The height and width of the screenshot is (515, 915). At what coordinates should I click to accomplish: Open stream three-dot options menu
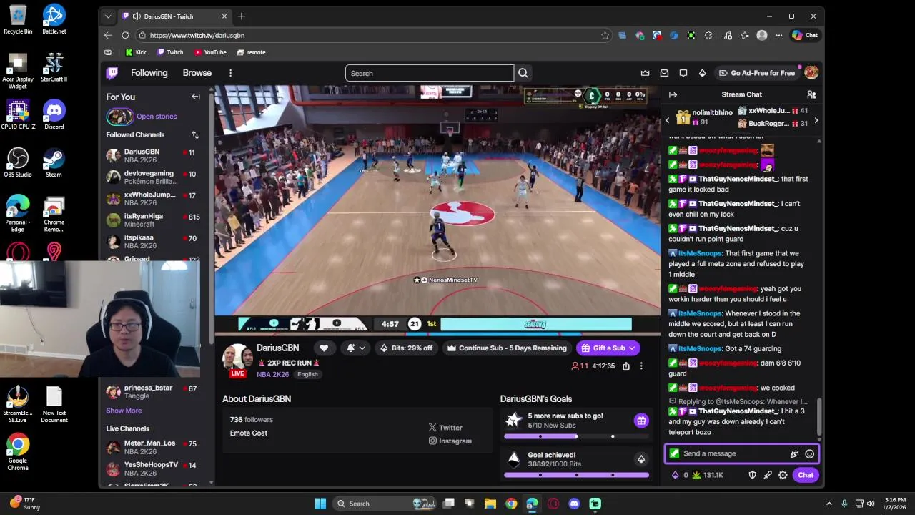(x=641, y=366)
